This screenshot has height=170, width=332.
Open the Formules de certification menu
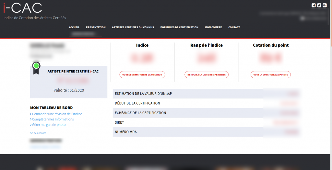(x=179, y=27)
